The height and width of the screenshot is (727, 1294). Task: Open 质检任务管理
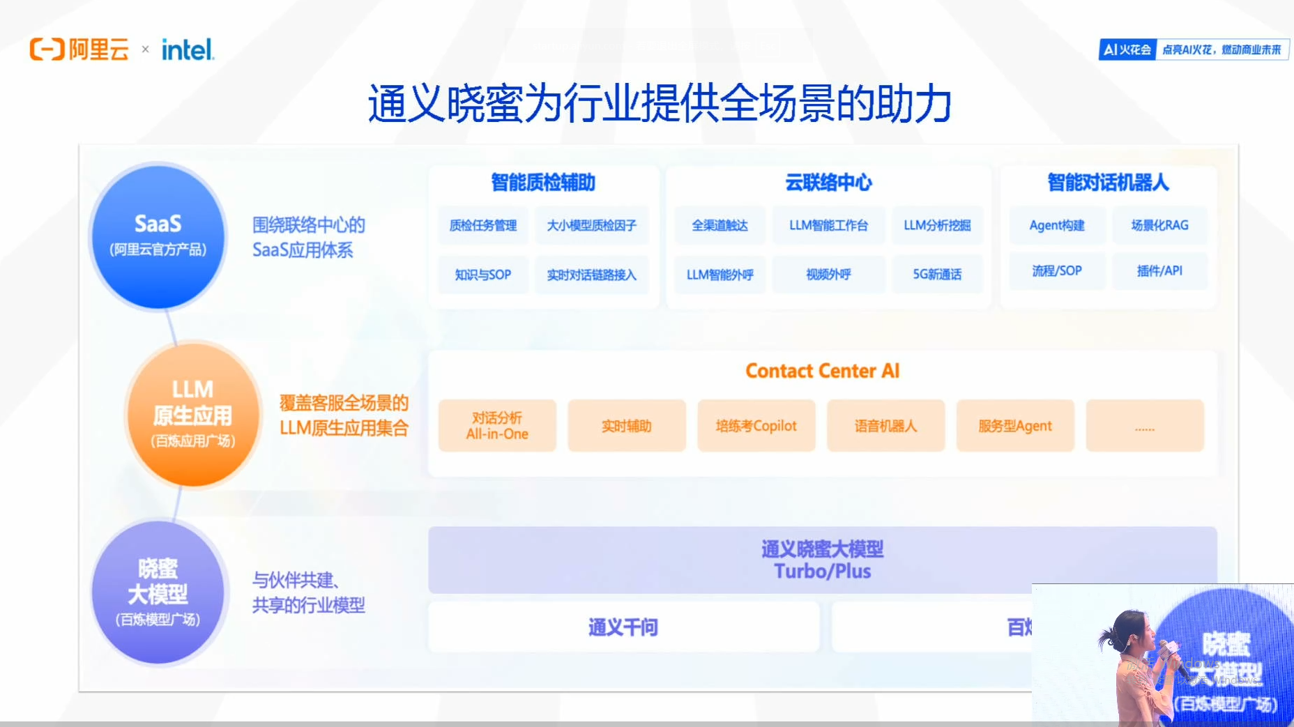(482, 225)
